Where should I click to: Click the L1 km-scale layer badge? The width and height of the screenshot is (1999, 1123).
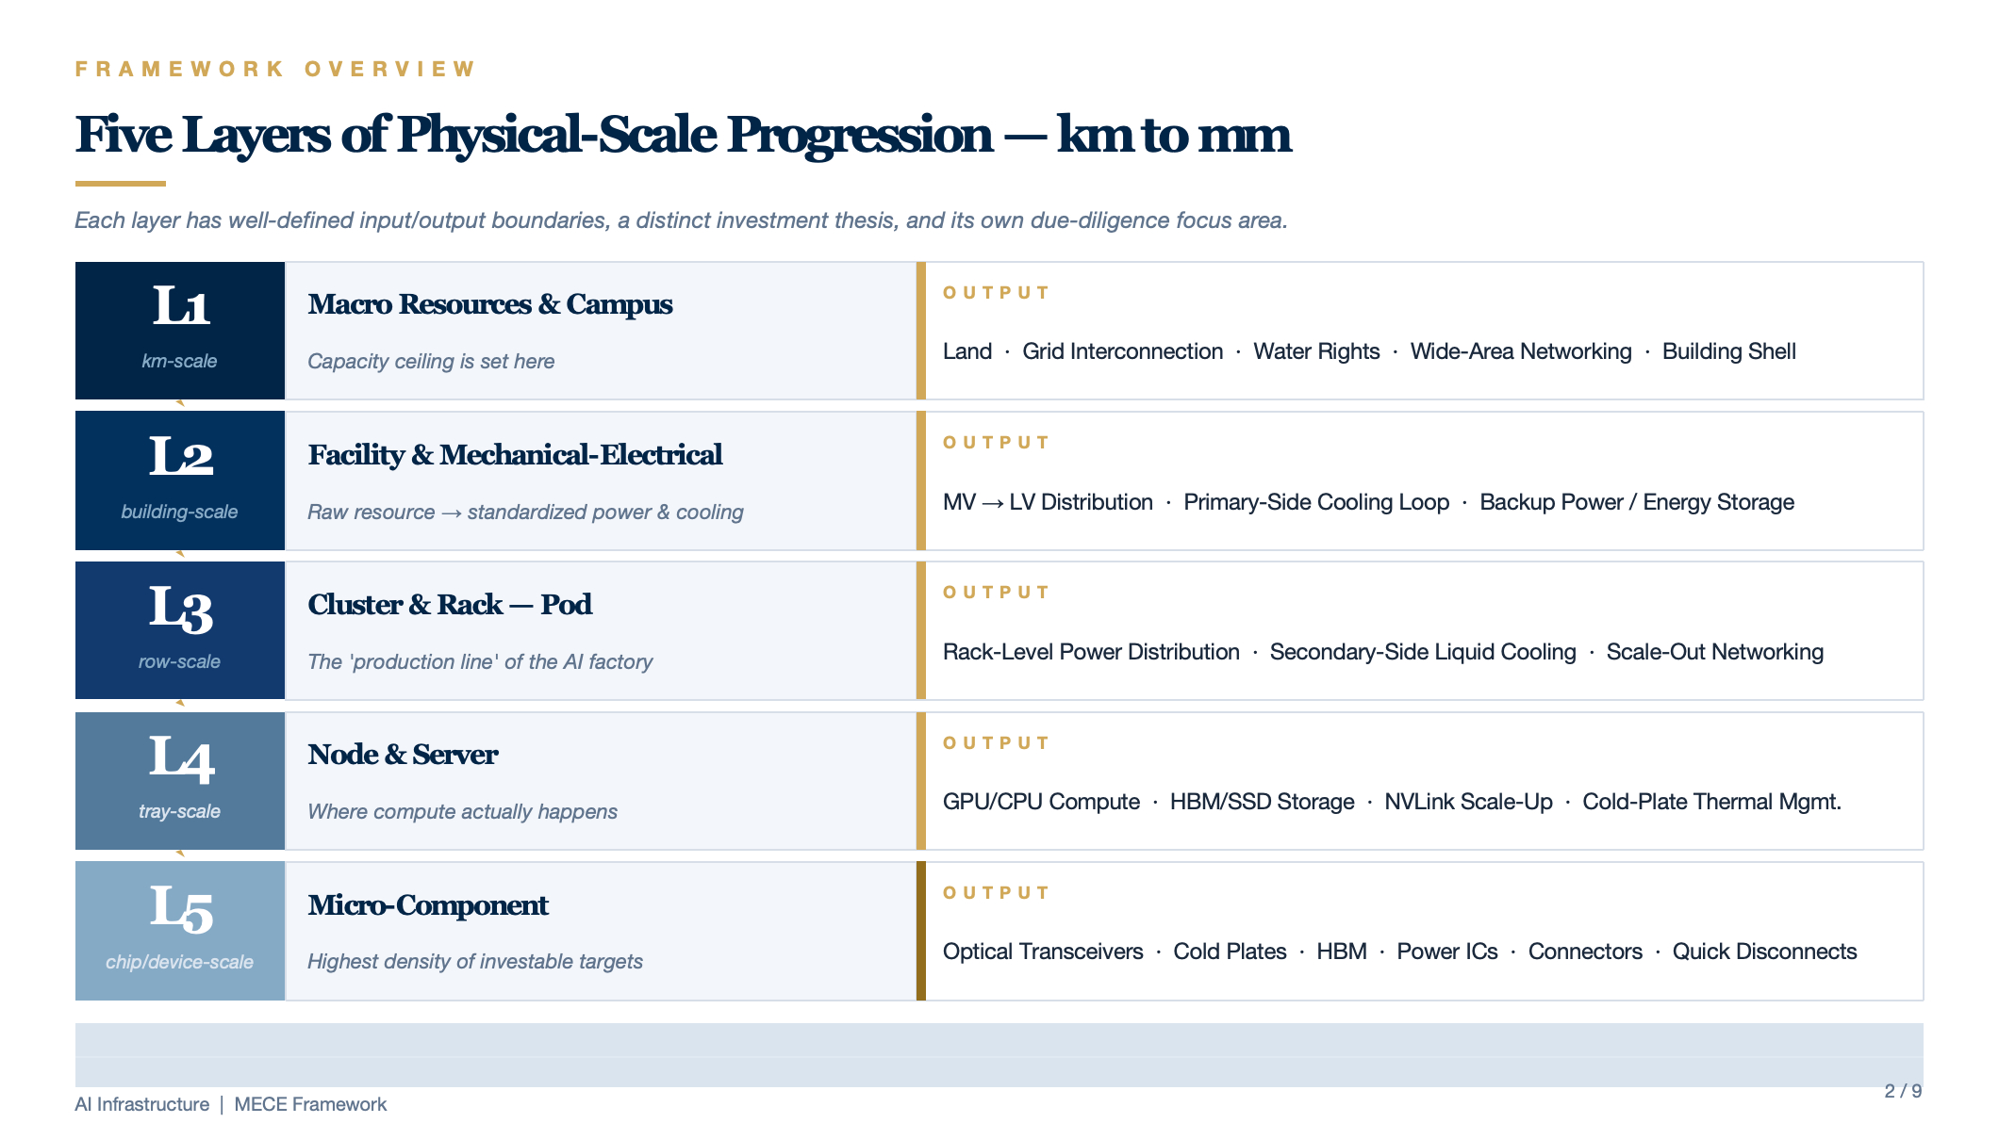point(180,331)
